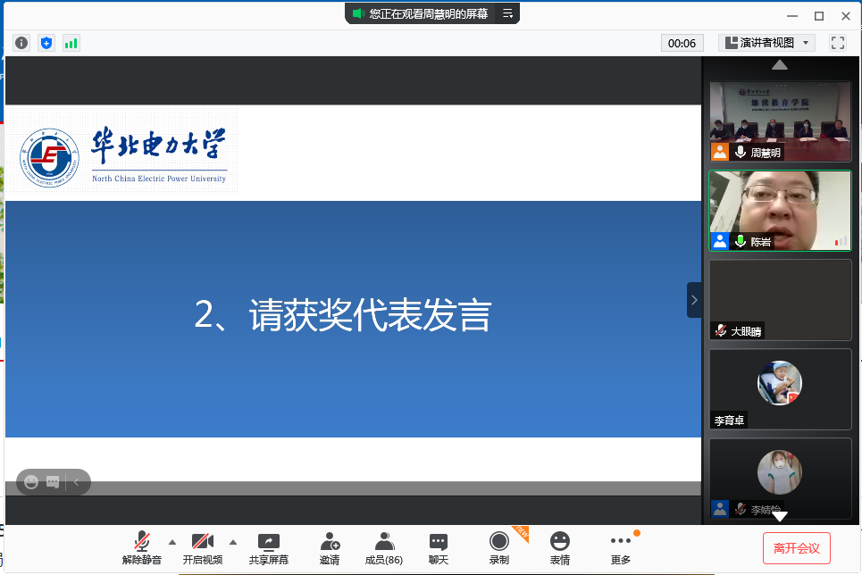Open the screen share options menu icon

[507, 13]
